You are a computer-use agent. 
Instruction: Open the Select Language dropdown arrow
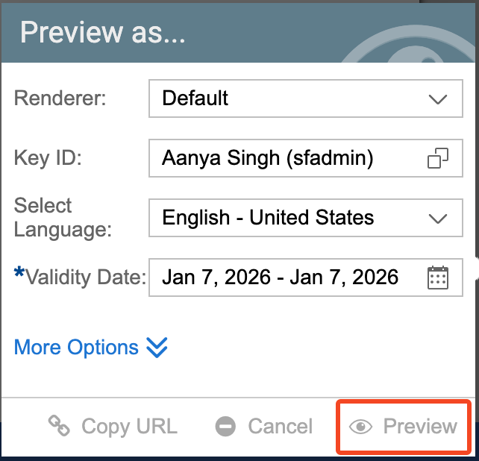pos(438,219)
